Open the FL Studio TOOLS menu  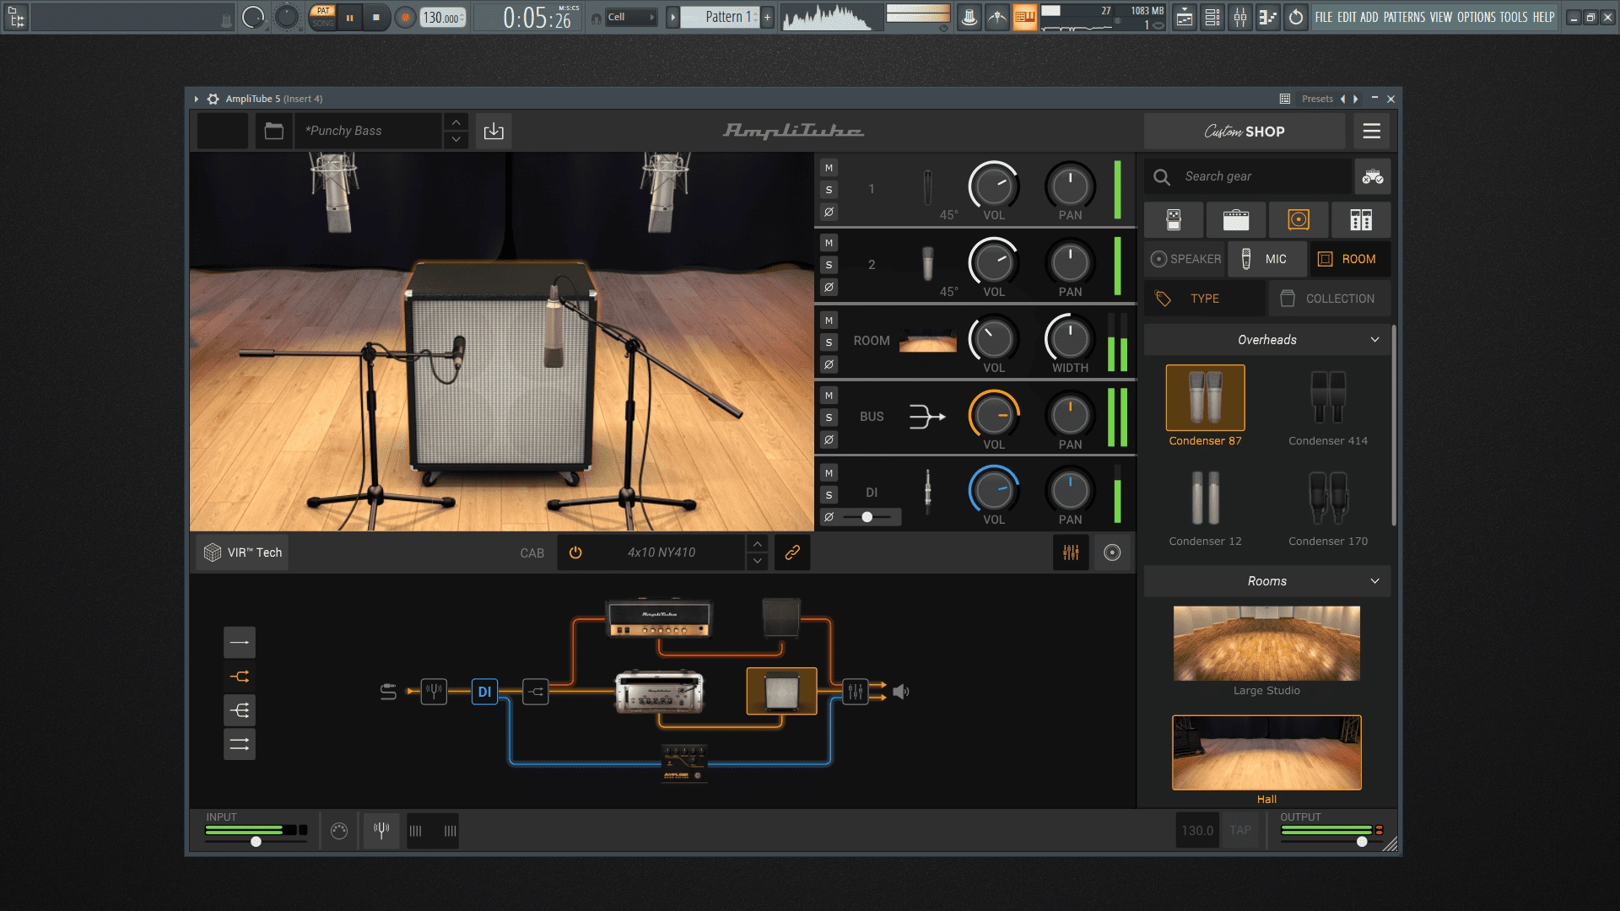tap(1514, 17)
